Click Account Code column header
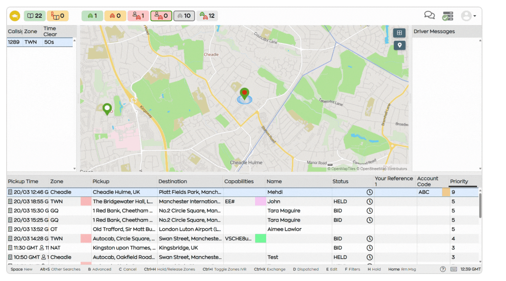This screenshot has height=281, width=506. click(427, 182)
